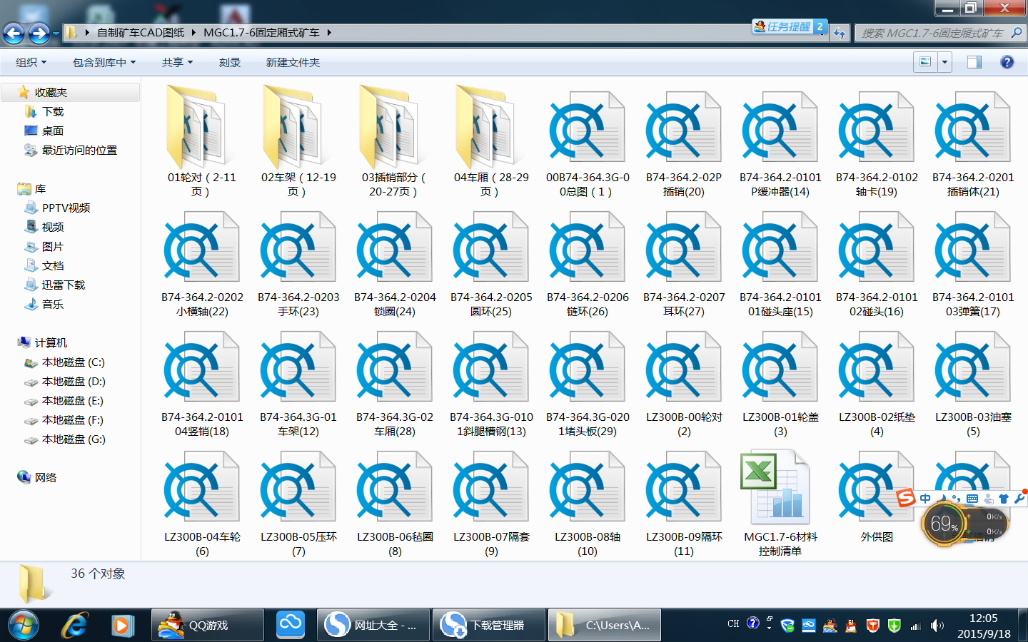Open Internet Explorer from the taskbar
The width and height of the screenshot is (1028, 642).
tap(74, 626)
